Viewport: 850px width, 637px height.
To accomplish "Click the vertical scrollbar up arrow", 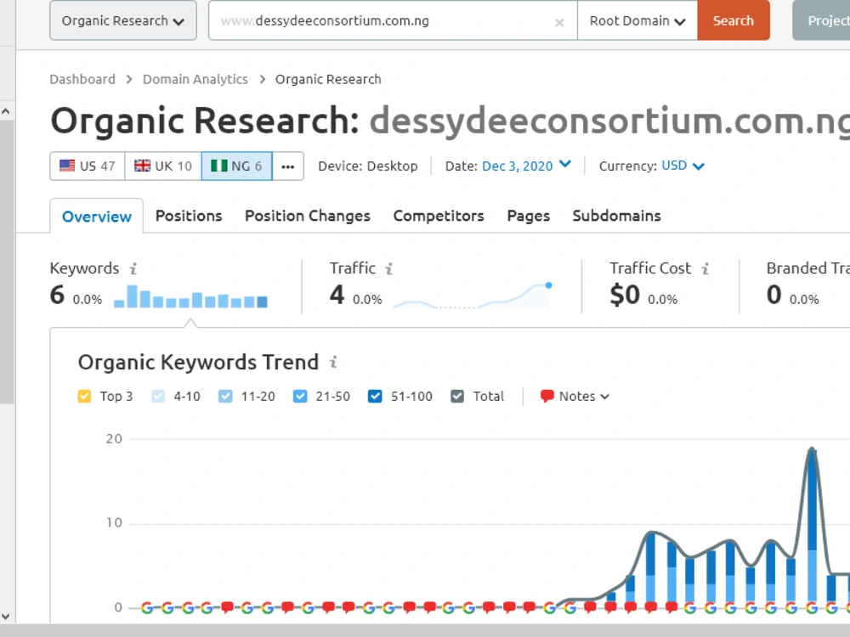I will click(x=6, y=111).
